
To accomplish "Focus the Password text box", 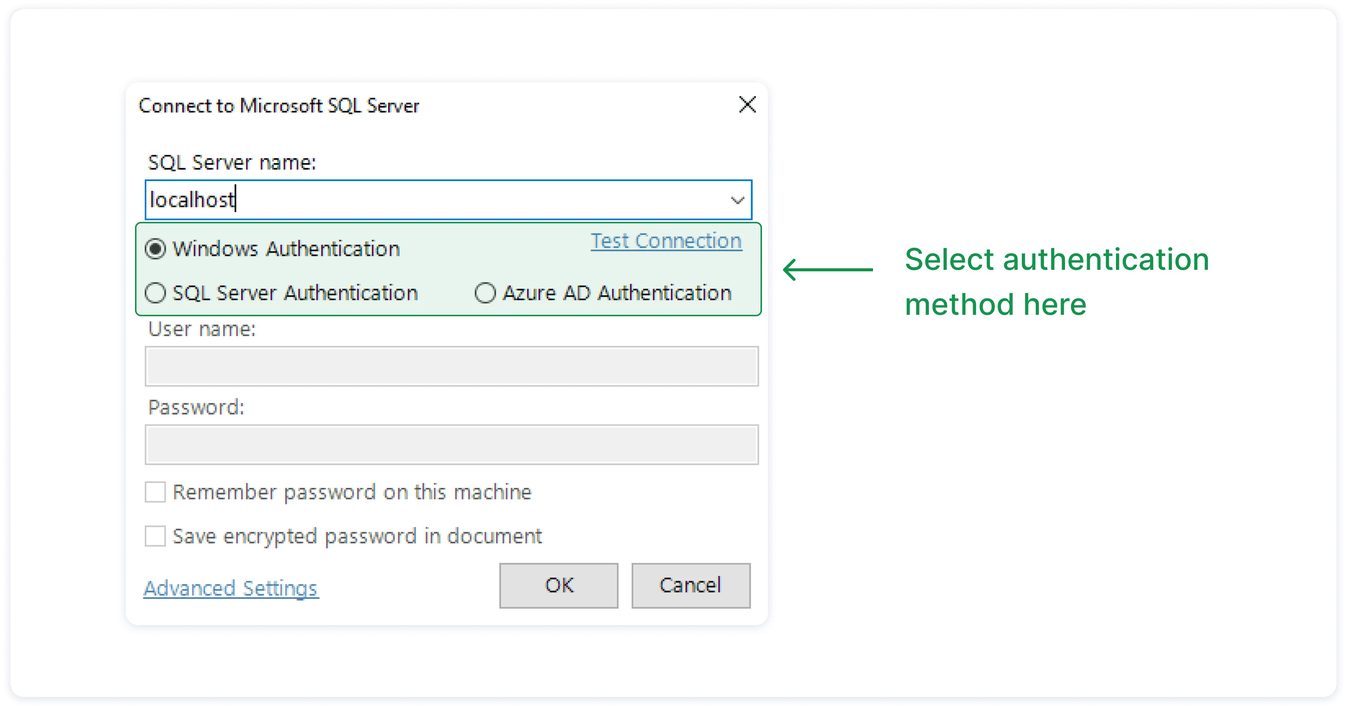I will [x=451, y=445].
